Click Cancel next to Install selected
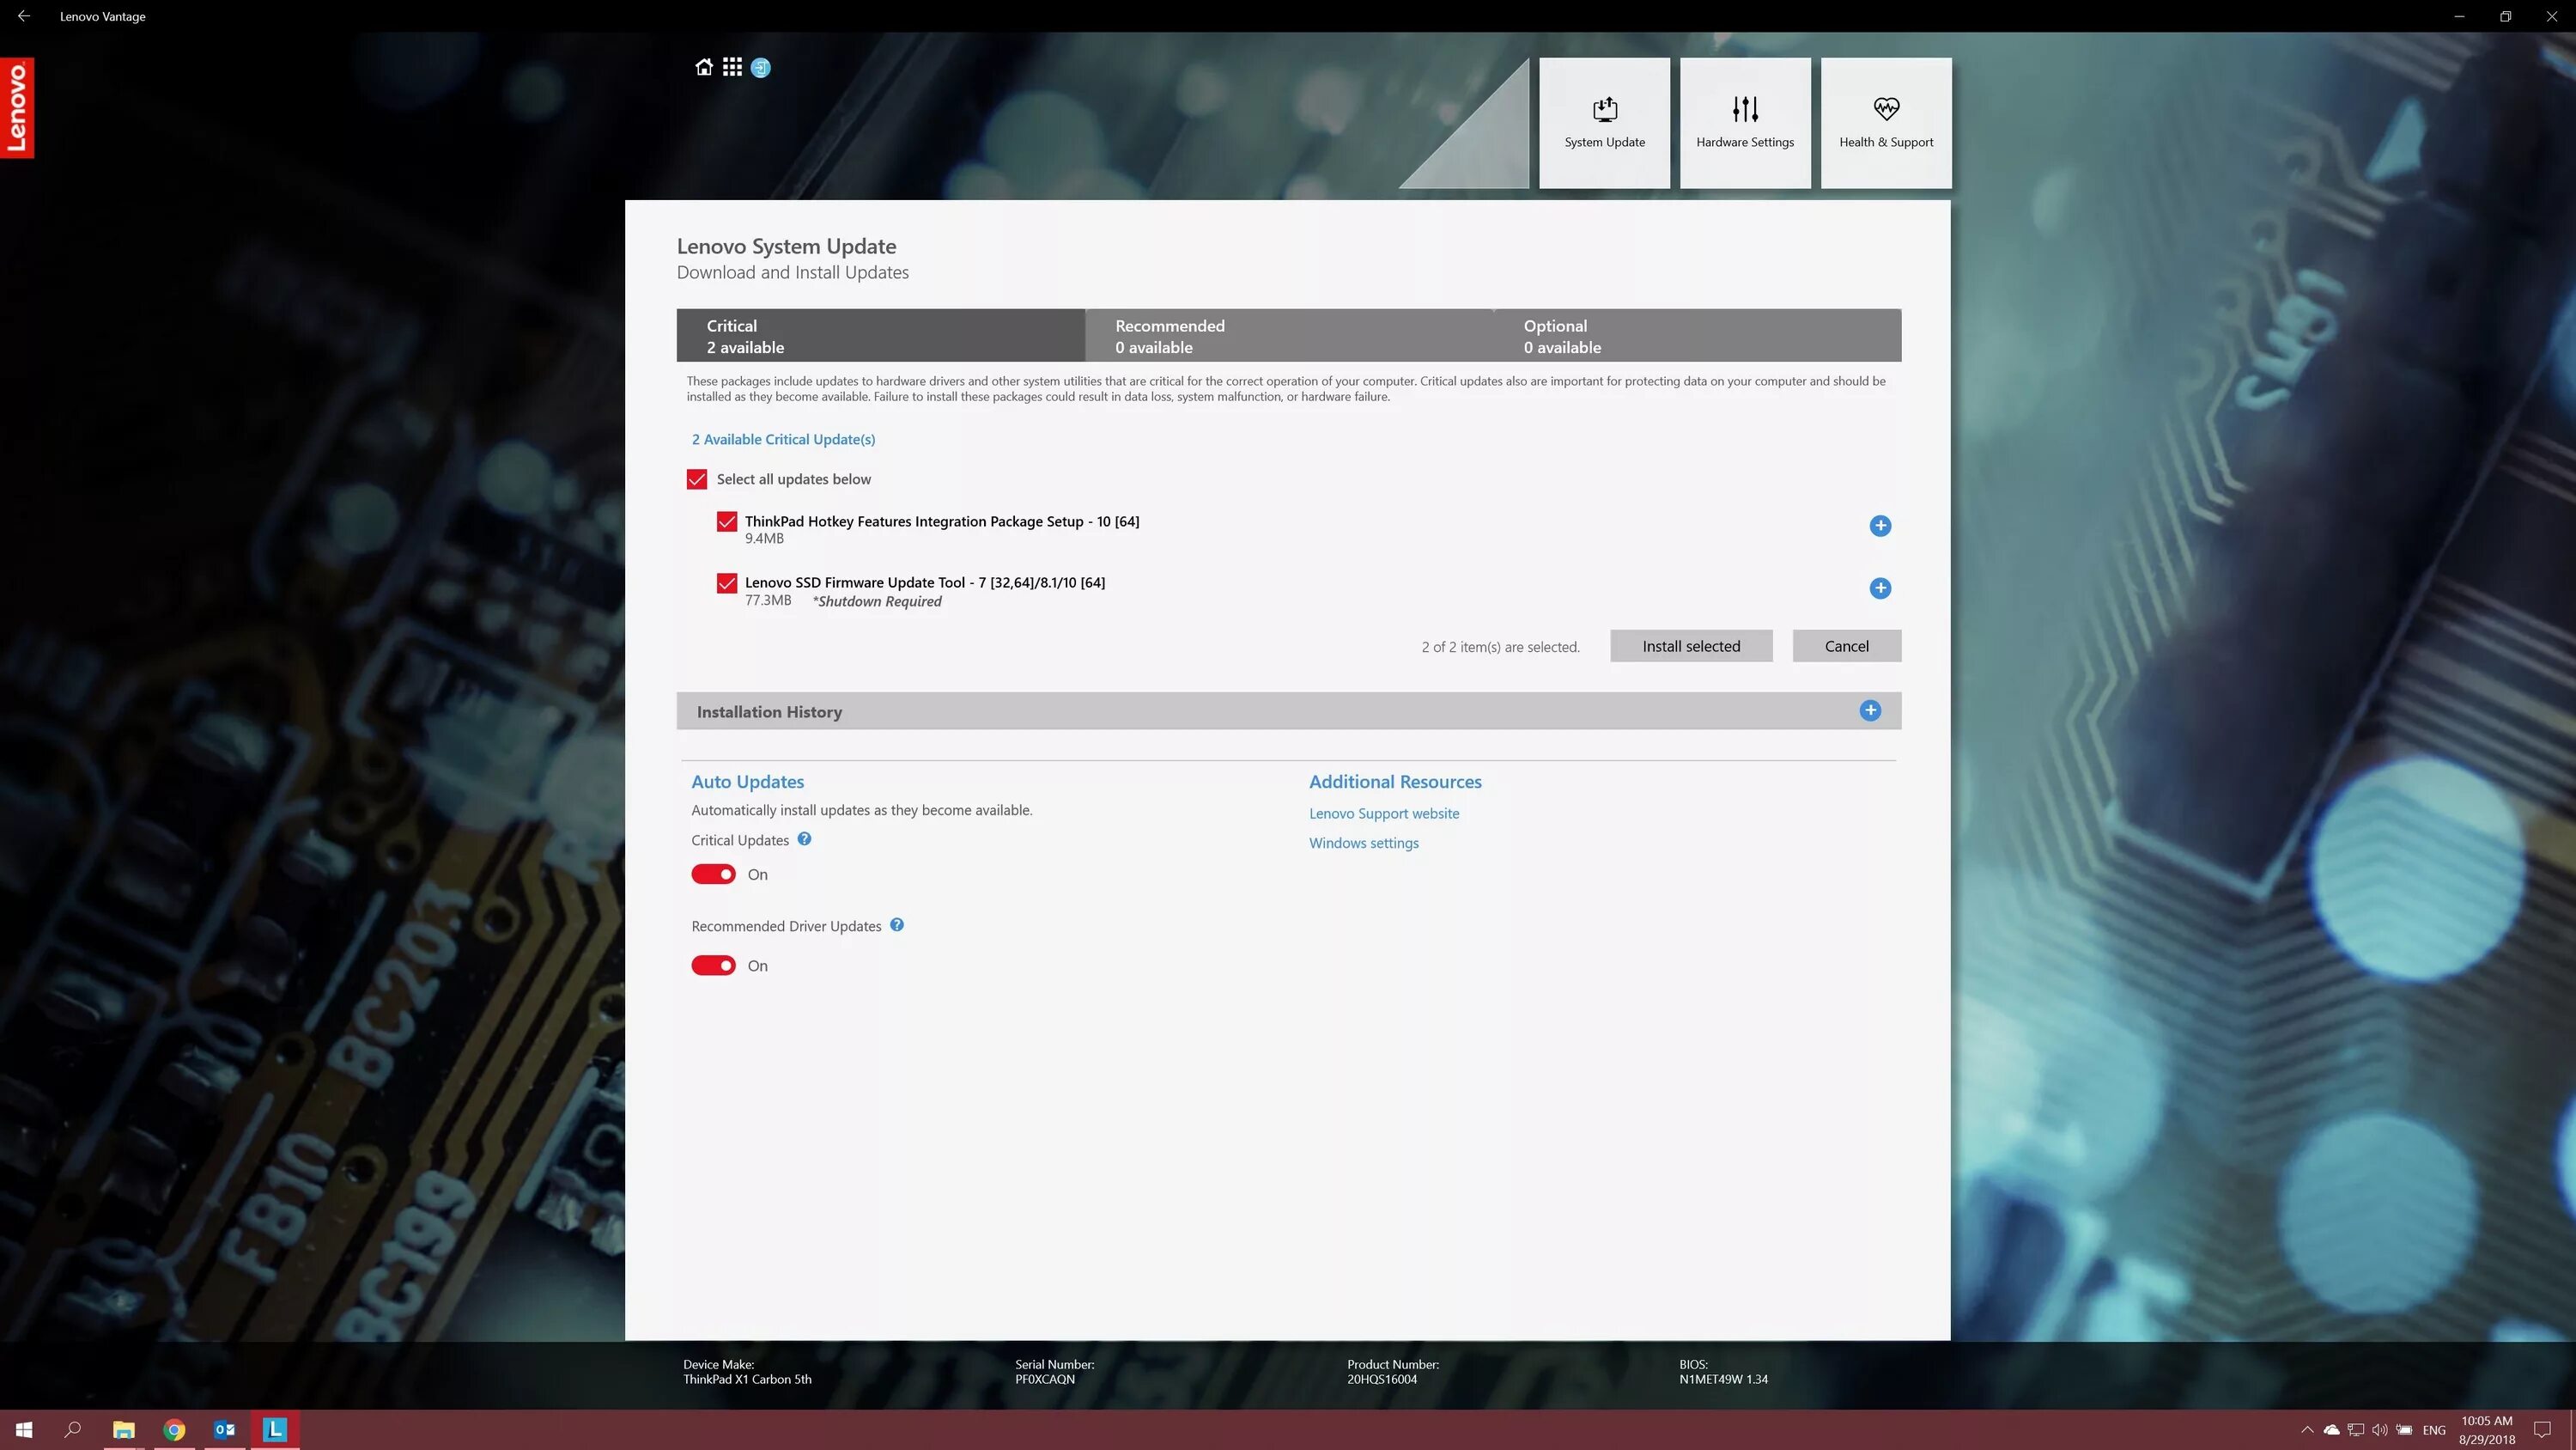 tap(1846, 647)
